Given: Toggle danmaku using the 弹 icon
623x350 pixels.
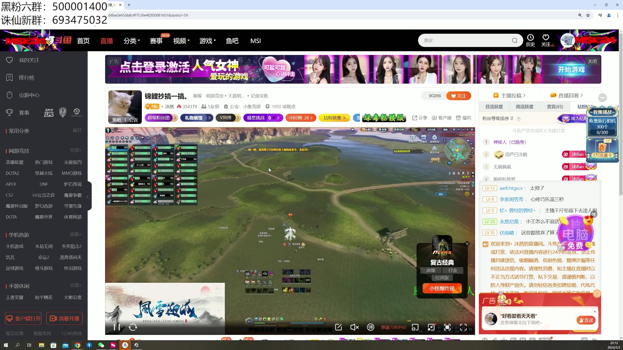Looking at the screenshot, I should 371,327.
